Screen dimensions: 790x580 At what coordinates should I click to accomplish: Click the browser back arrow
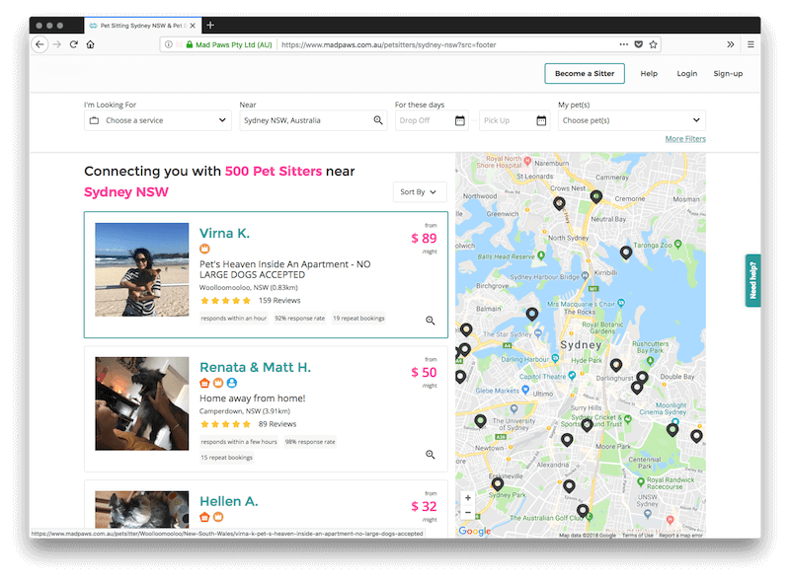39,43
